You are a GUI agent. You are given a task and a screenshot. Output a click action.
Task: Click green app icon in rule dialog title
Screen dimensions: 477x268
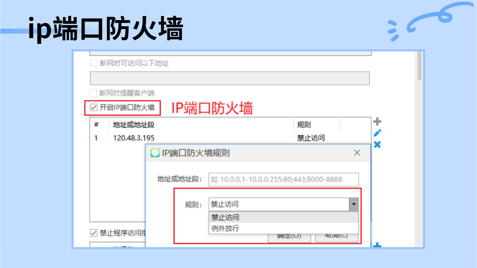click(155, 153)
